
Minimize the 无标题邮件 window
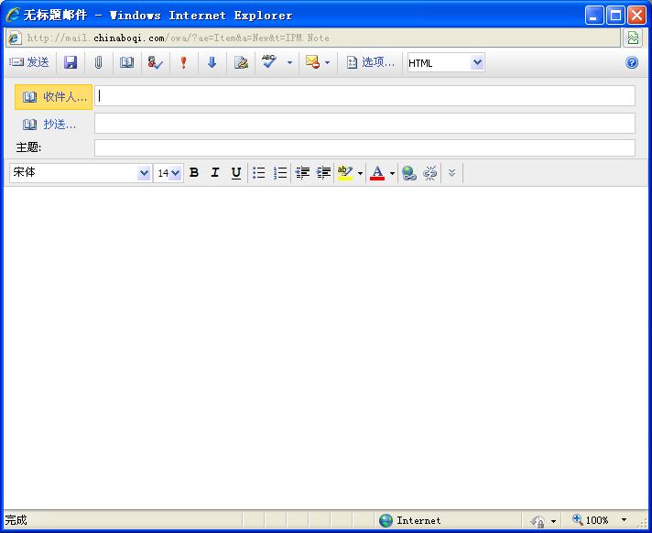(594, 16)
